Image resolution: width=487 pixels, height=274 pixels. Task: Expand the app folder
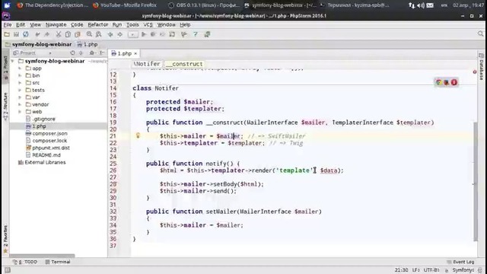(x=20, y=68)
